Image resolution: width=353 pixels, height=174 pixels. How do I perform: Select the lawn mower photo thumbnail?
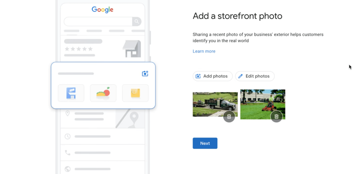(263, 104)
